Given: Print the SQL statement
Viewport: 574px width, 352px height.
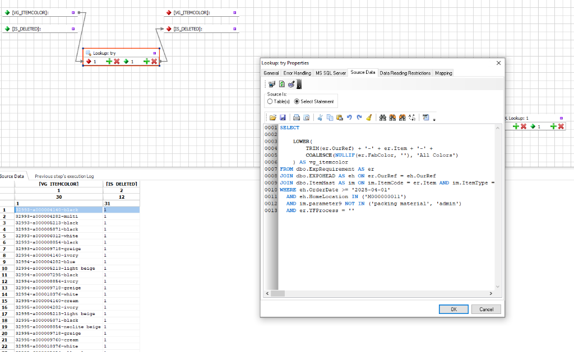Looking at the screenshot, I should pyautogui.click(x=297, y=118).
